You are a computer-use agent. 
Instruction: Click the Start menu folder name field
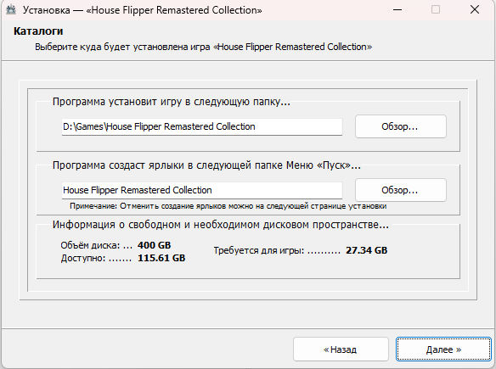point(202,190)
